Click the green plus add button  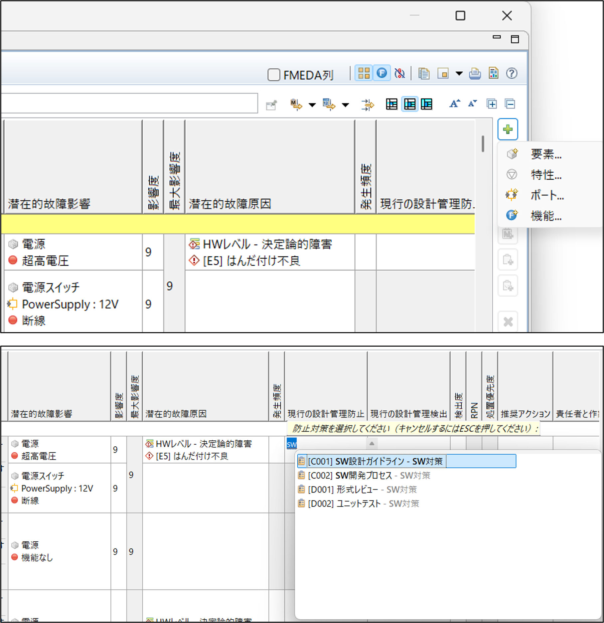[508, 129]
